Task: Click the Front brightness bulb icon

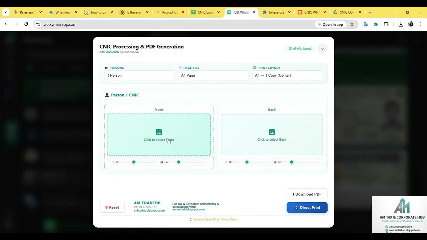Action: (113, 162)
